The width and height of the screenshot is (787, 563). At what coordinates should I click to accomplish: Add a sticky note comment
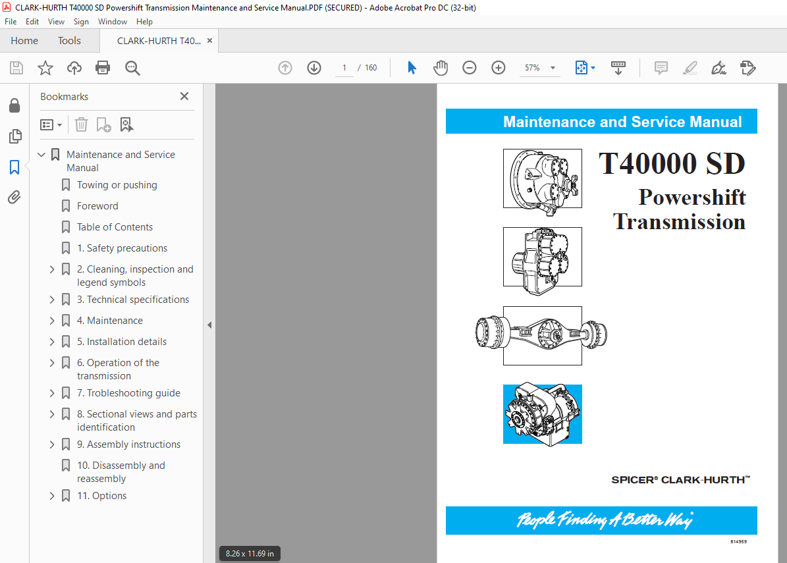[661, 68]
